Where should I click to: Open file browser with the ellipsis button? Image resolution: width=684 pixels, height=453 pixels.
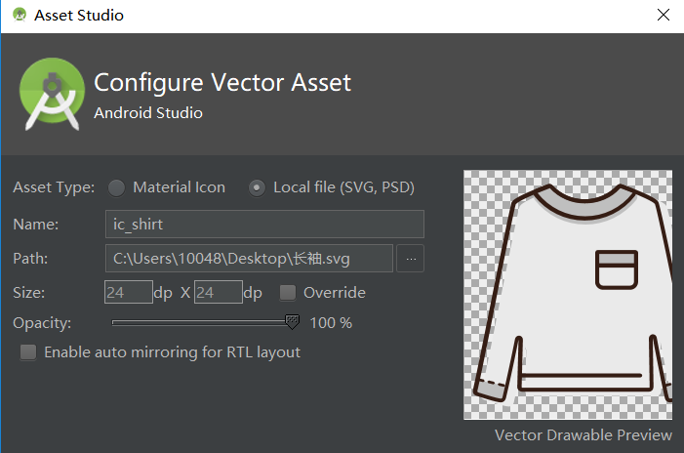coord(411,259)
